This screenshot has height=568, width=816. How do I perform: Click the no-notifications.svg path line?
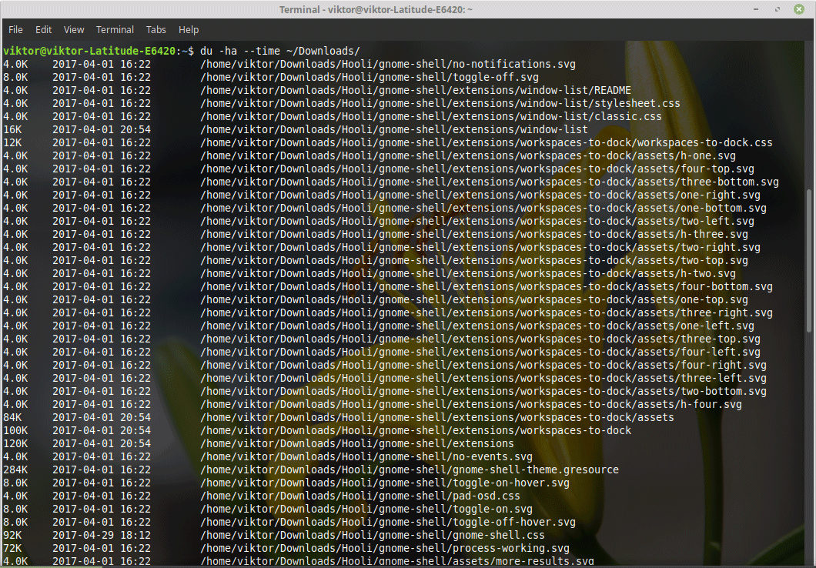click(x=388, y=64)
